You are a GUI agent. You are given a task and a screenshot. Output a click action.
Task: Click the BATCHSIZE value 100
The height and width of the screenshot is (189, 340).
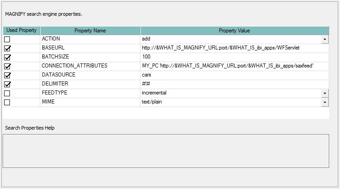(146, 57)
